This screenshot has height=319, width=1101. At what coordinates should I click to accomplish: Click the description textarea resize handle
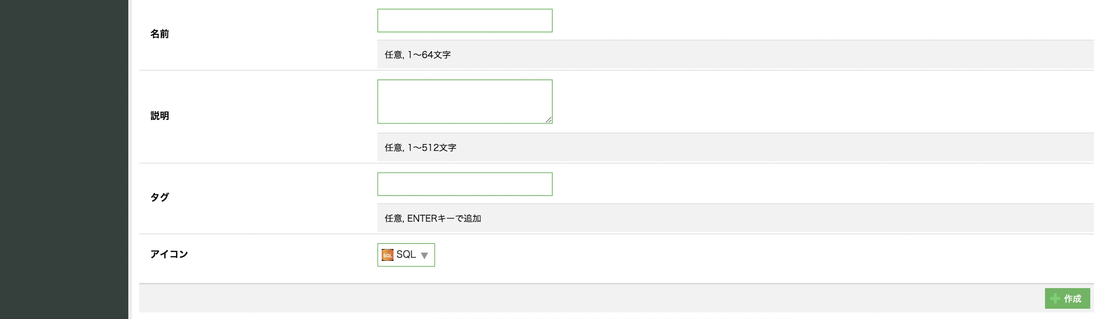point(548,120)
